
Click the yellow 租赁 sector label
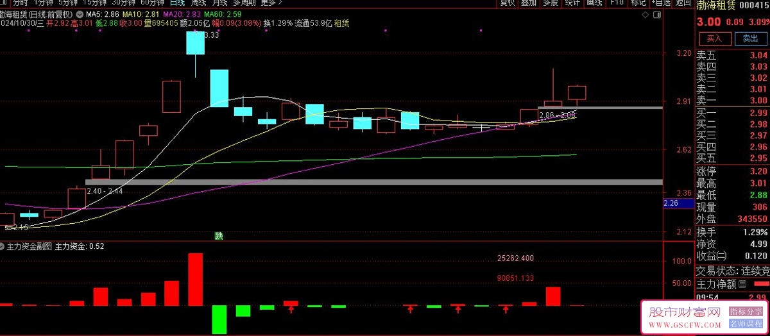(341, 24)
